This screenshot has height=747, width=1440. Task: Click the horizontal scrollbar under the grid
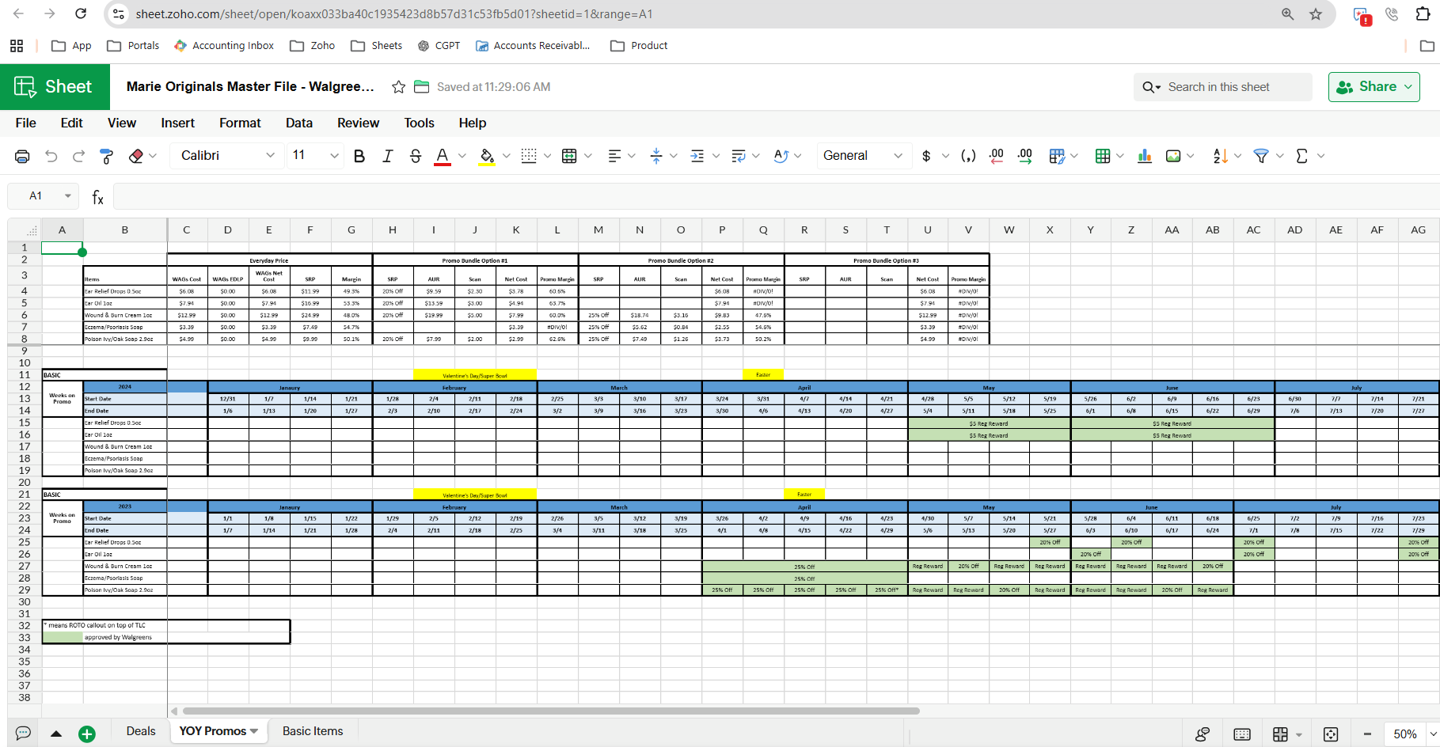(x=551, y=711)
